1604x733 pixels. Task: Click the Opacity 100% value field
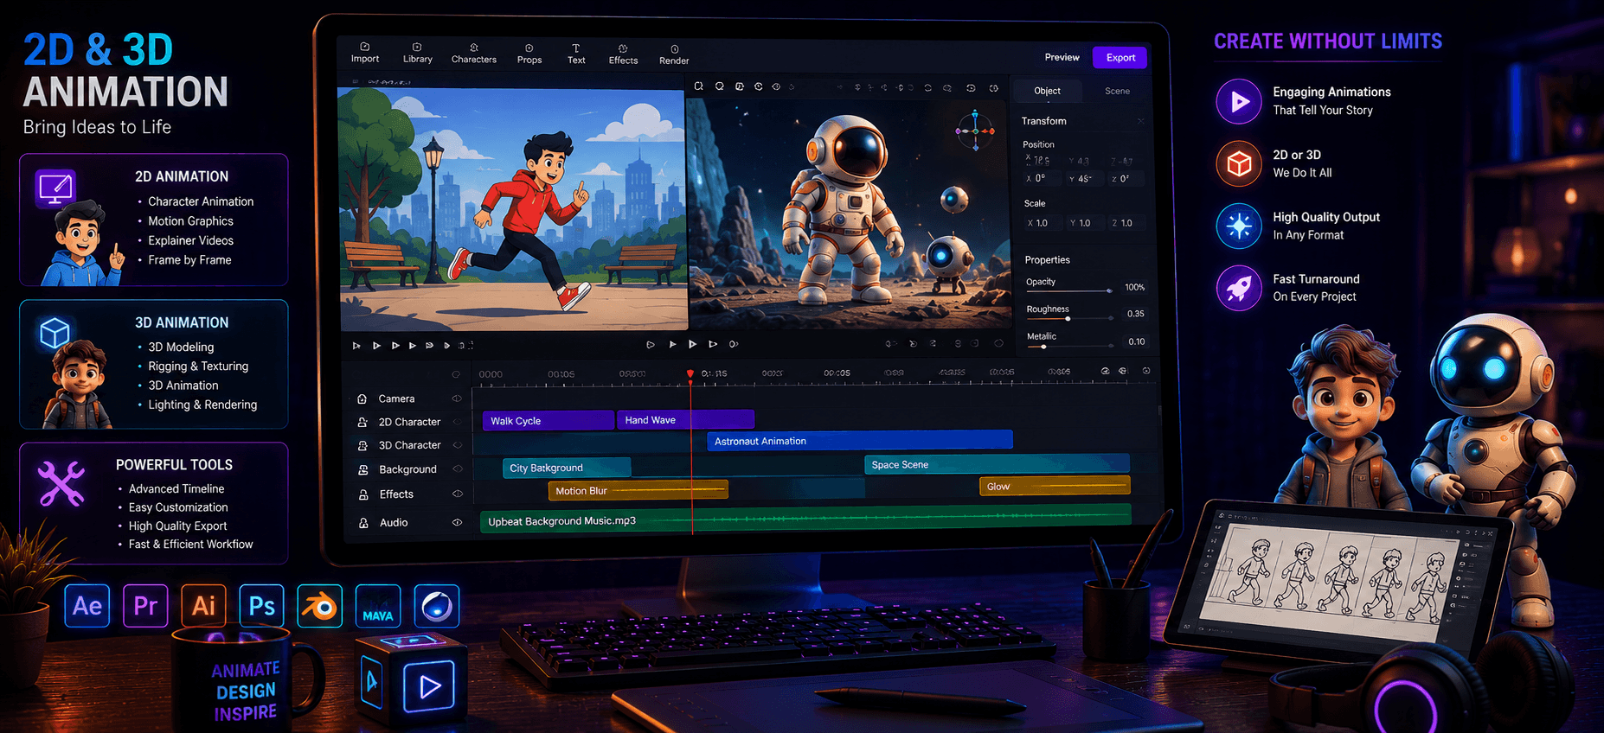pos(1134,287)
